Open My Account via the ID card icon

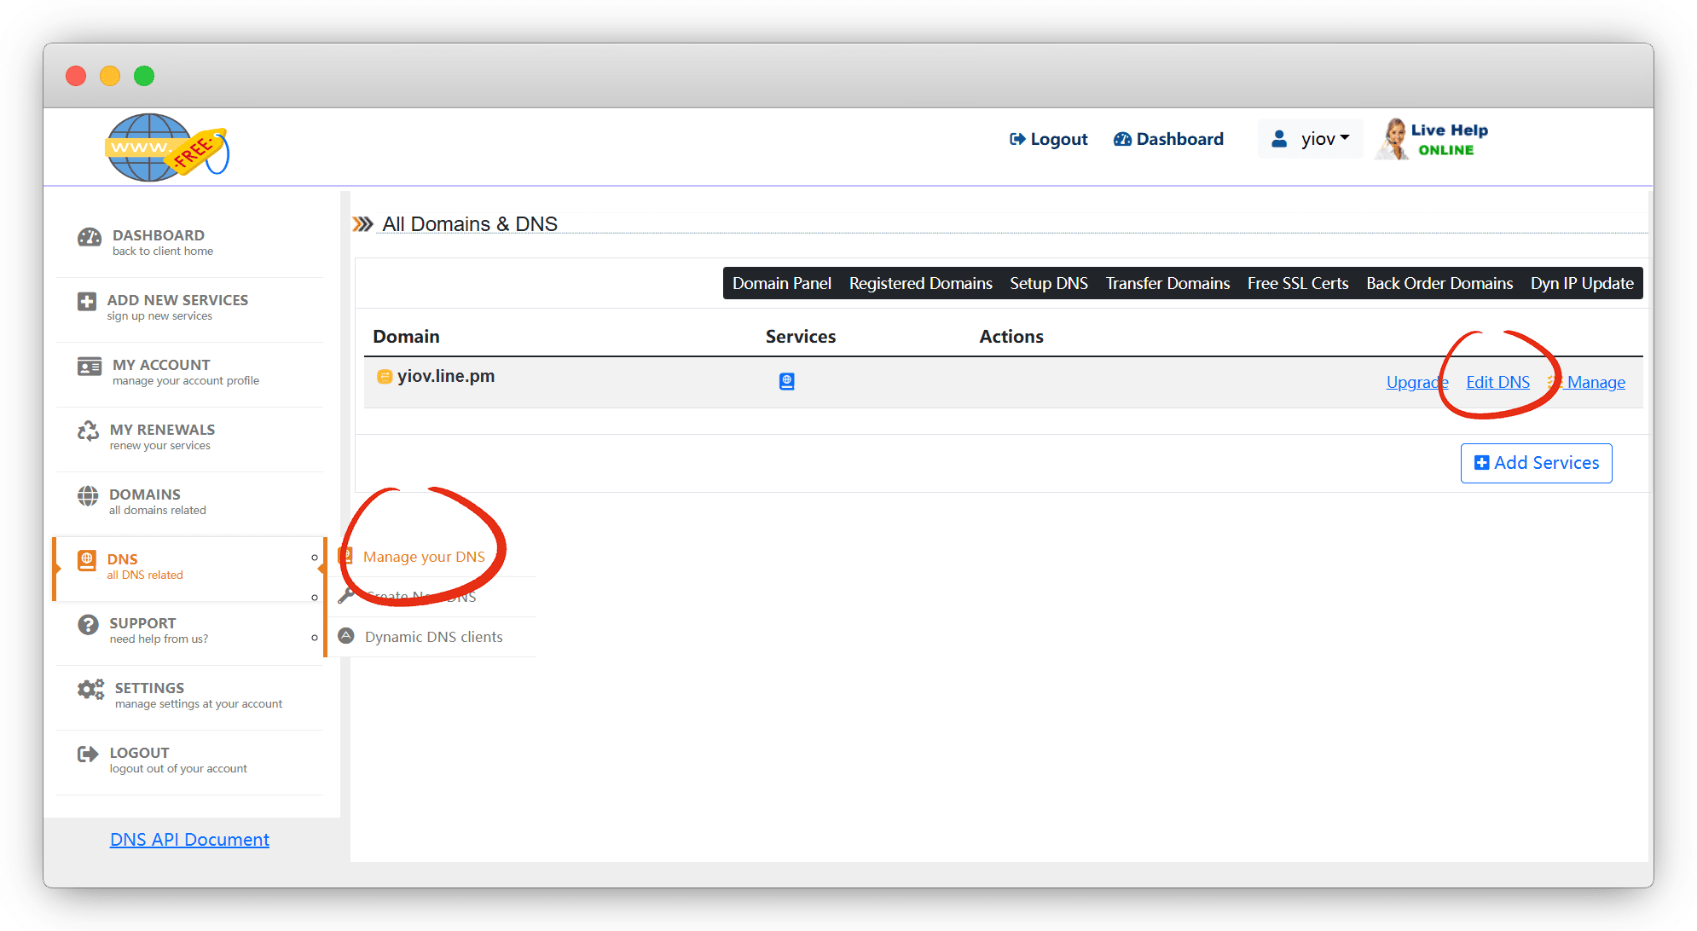pyautogui.click(x=89, y=367)
